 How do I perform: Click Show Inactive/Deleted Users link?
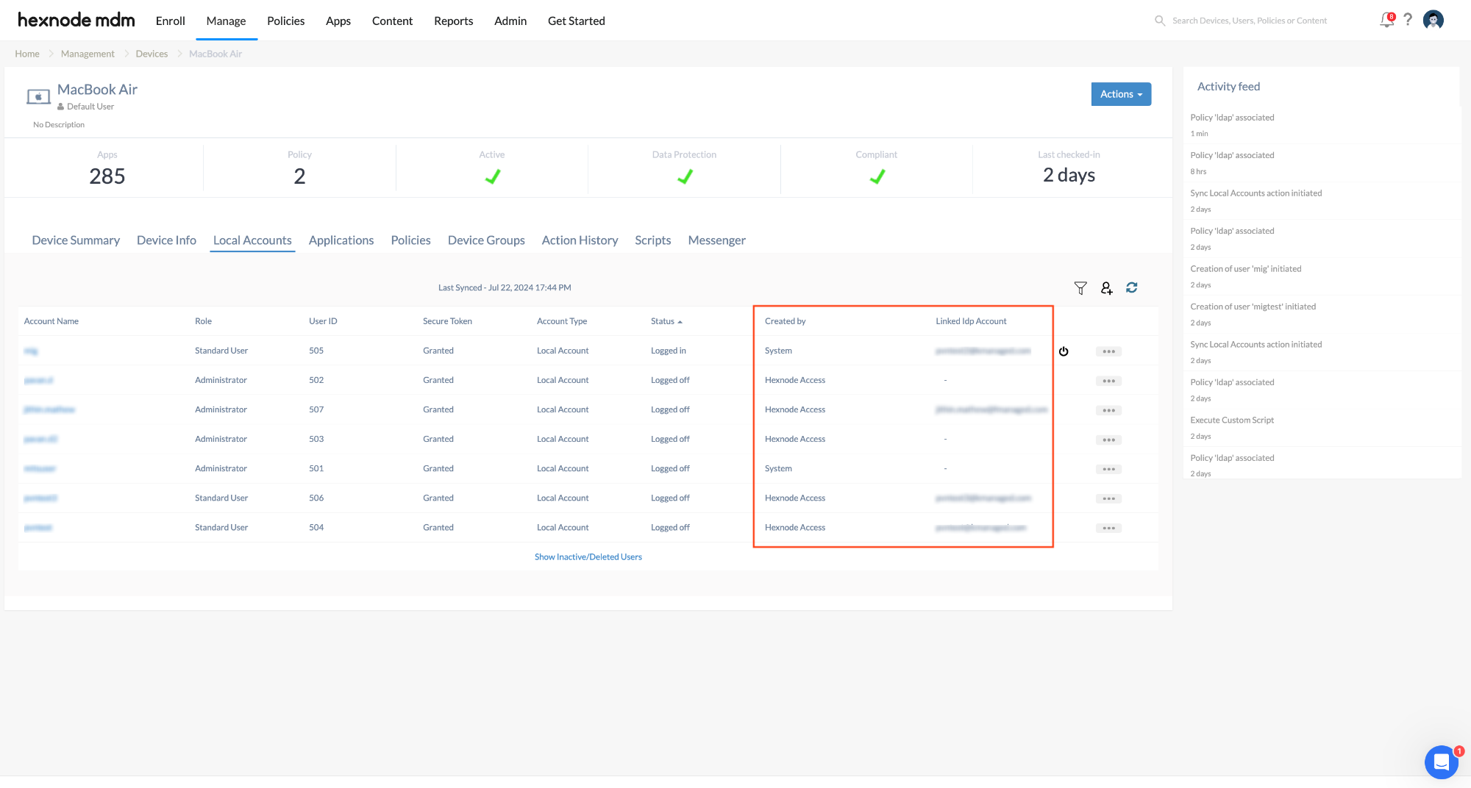(588, 557)
